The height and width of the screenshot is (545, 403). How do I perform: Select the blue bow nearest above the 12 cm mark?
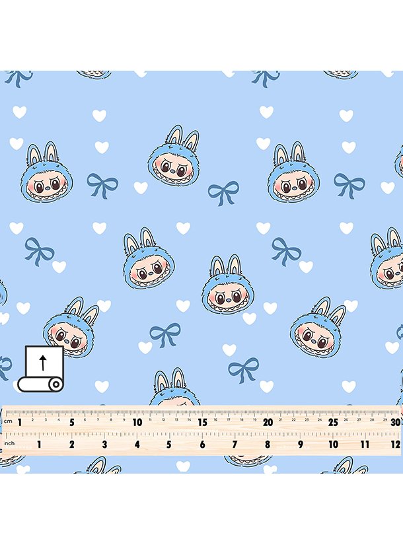(x=165, y=334)
